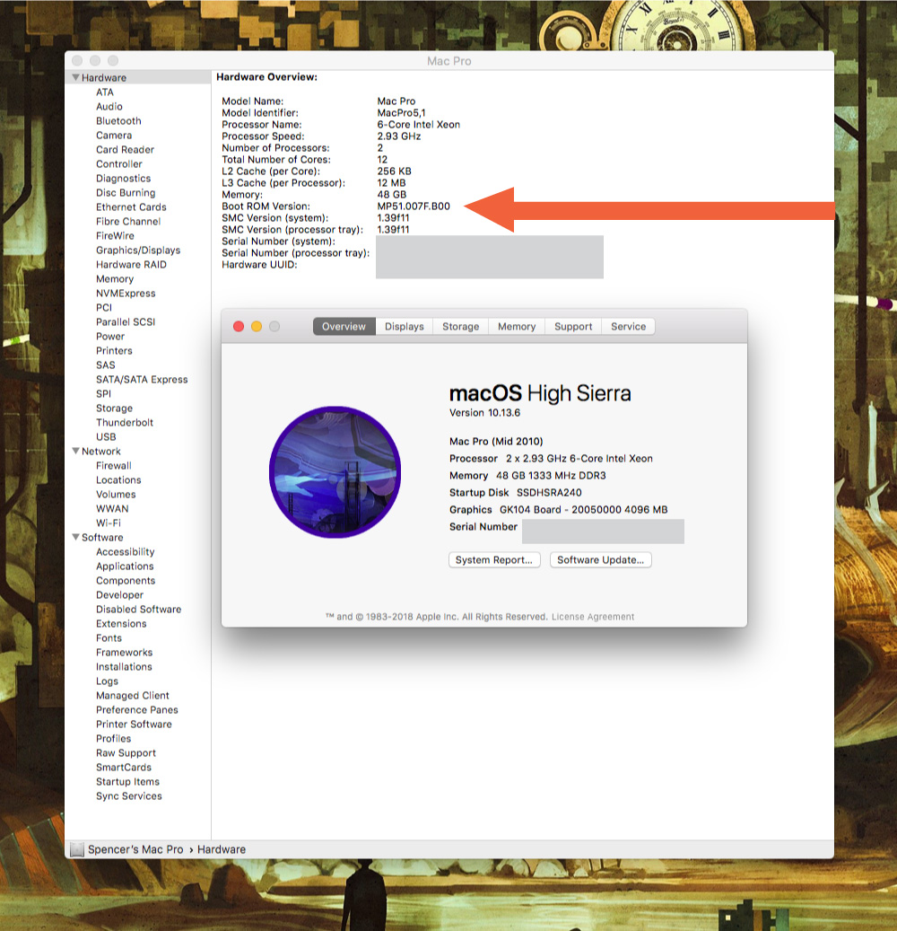Collapse the Software section triangle
This screenshot has height=931, width=897.
click(x=76, y=538)
